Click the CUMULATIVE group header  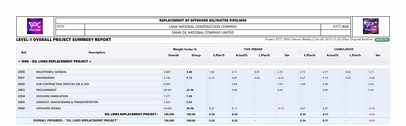344,49
